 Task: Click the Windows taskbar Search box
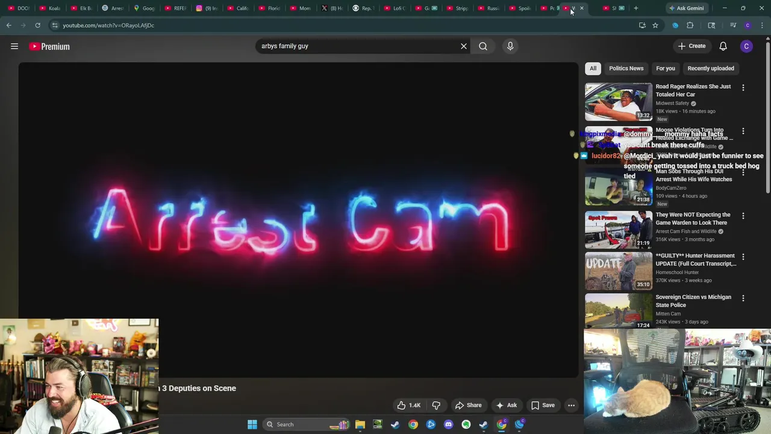point(307,424)
